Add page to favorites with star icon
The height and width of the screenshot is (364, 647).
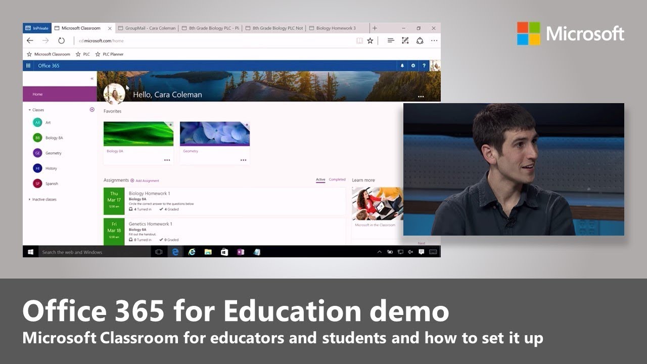pyautogui.click(x=370, y=40)
